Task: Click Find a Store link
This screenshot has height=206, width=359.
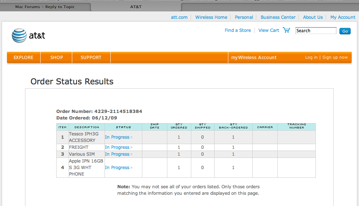Action: click(238, 30)
